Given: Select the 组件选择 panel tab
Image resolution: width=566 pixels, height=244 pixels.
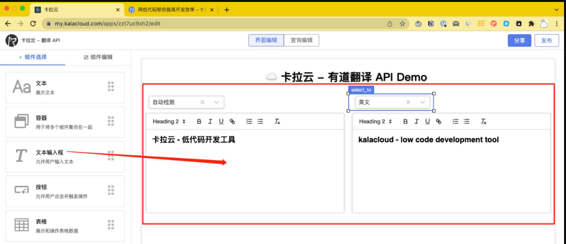Looking at the screenshot, I should 32,57.
